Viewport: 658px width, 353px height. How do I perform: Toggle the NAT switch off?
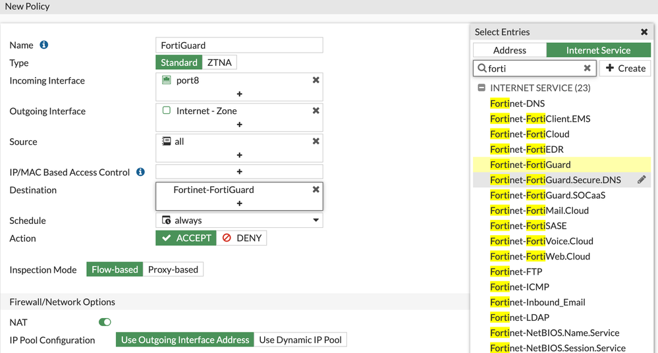coord(105,322)
